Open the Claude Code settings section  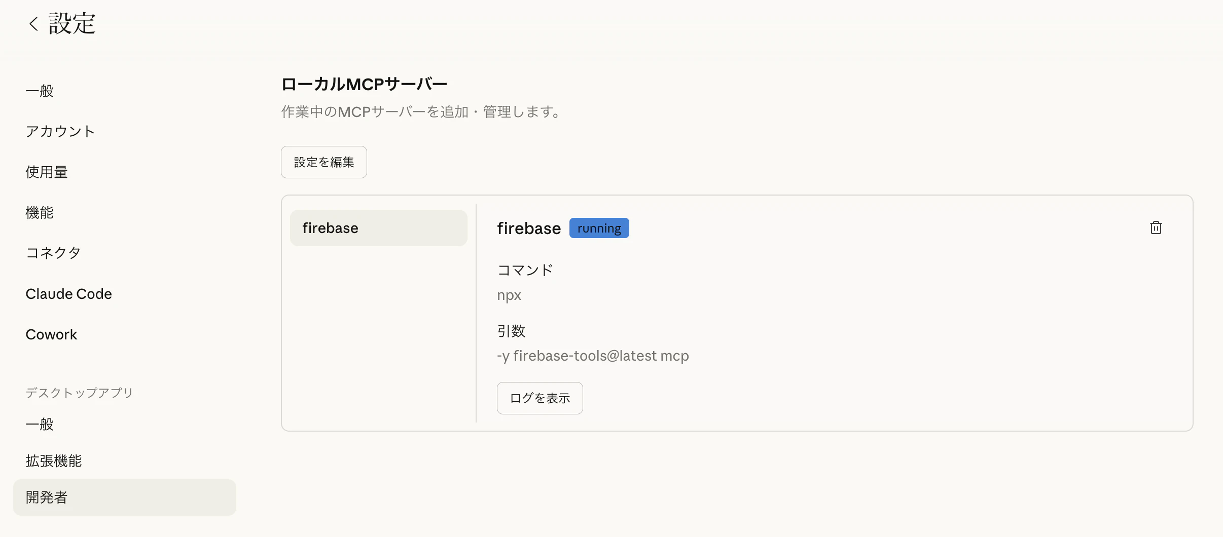point(68,293)
